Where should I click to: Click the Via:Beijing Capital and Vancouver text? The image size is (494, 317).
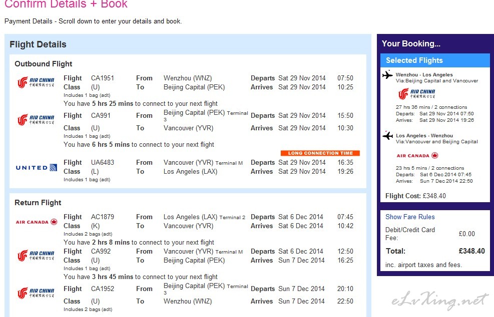(437, 81)
